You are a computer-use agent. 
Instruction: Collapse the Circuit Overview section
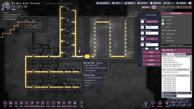click(x=187, y=57)
